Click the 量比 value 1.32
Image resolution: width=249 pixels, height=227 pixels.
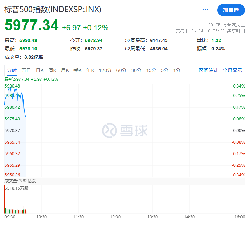216,40
